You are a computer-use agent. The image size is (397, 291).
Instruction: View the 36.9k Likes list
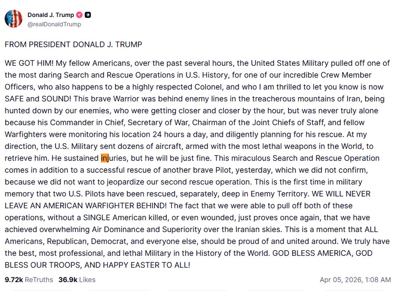coord(77,280)
